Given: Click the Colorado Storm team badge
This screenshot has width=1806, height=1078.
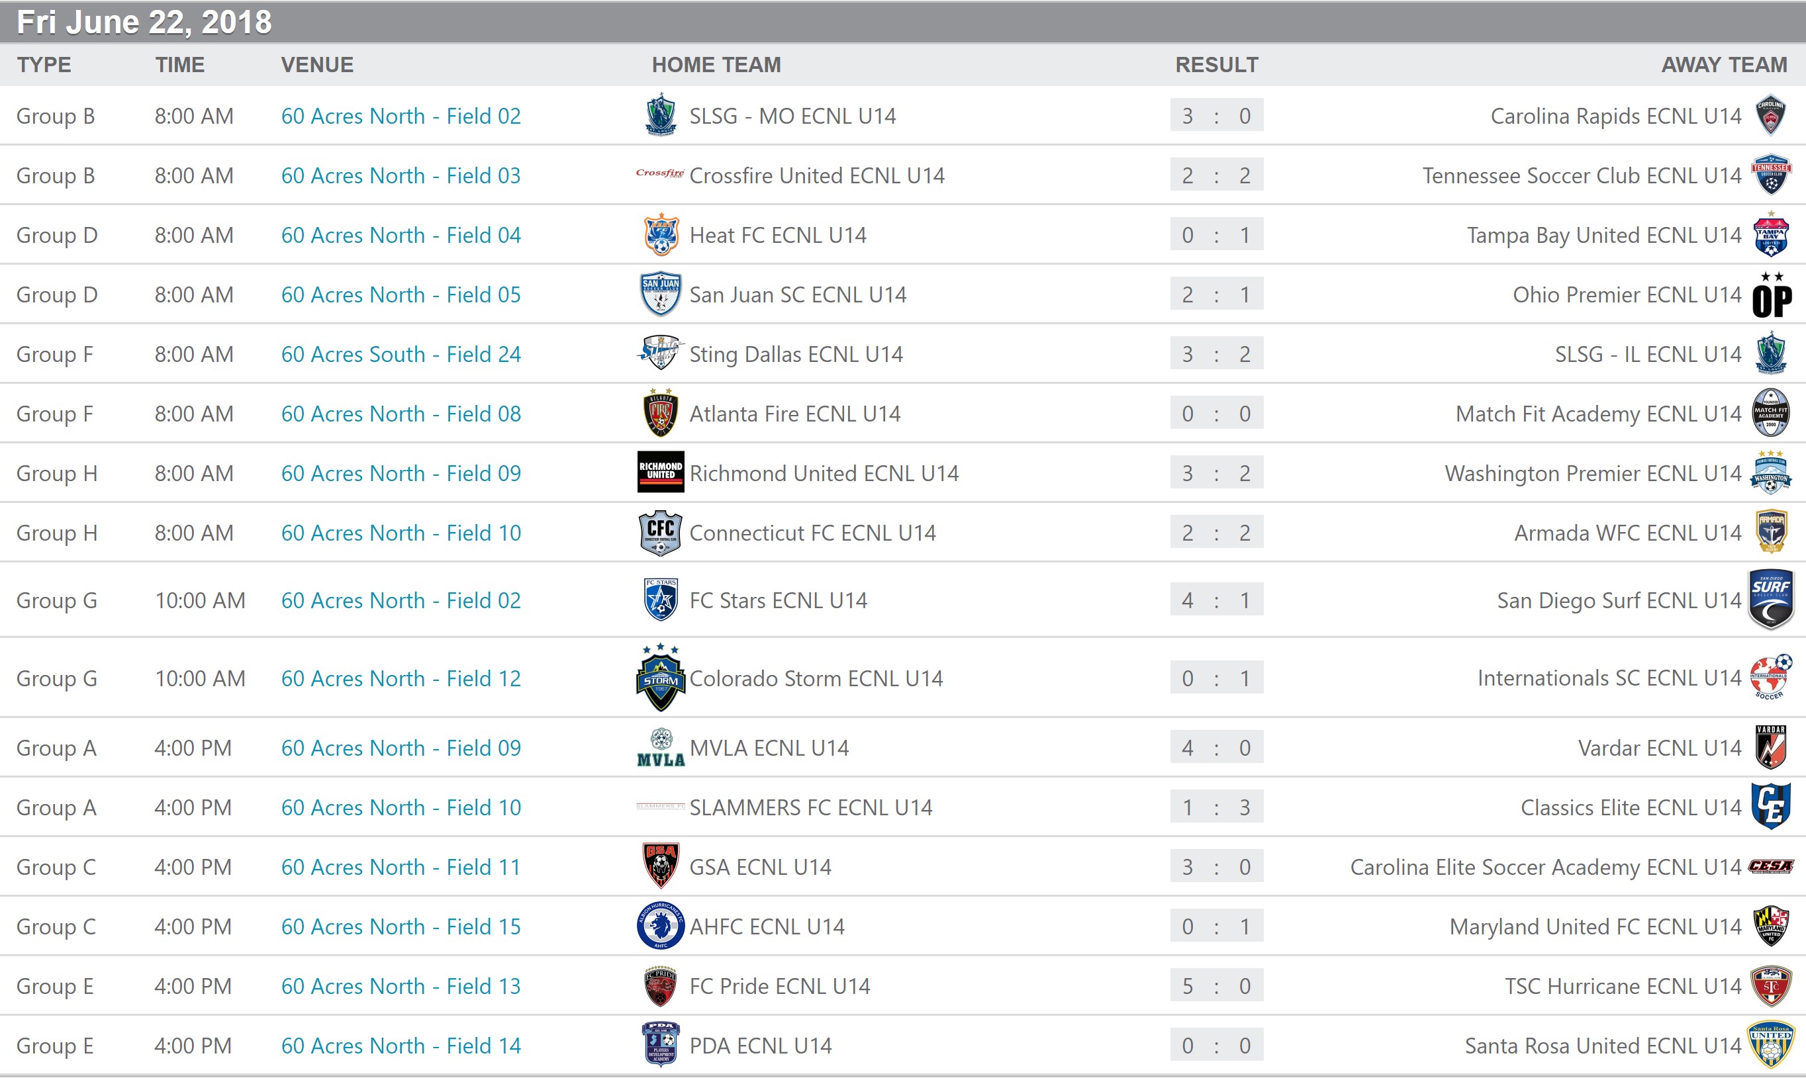Looking at the screenshot, I should click(x=660, y=678).
